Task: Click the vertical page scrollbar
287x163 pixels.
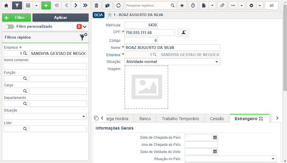Action: [285, 48]
